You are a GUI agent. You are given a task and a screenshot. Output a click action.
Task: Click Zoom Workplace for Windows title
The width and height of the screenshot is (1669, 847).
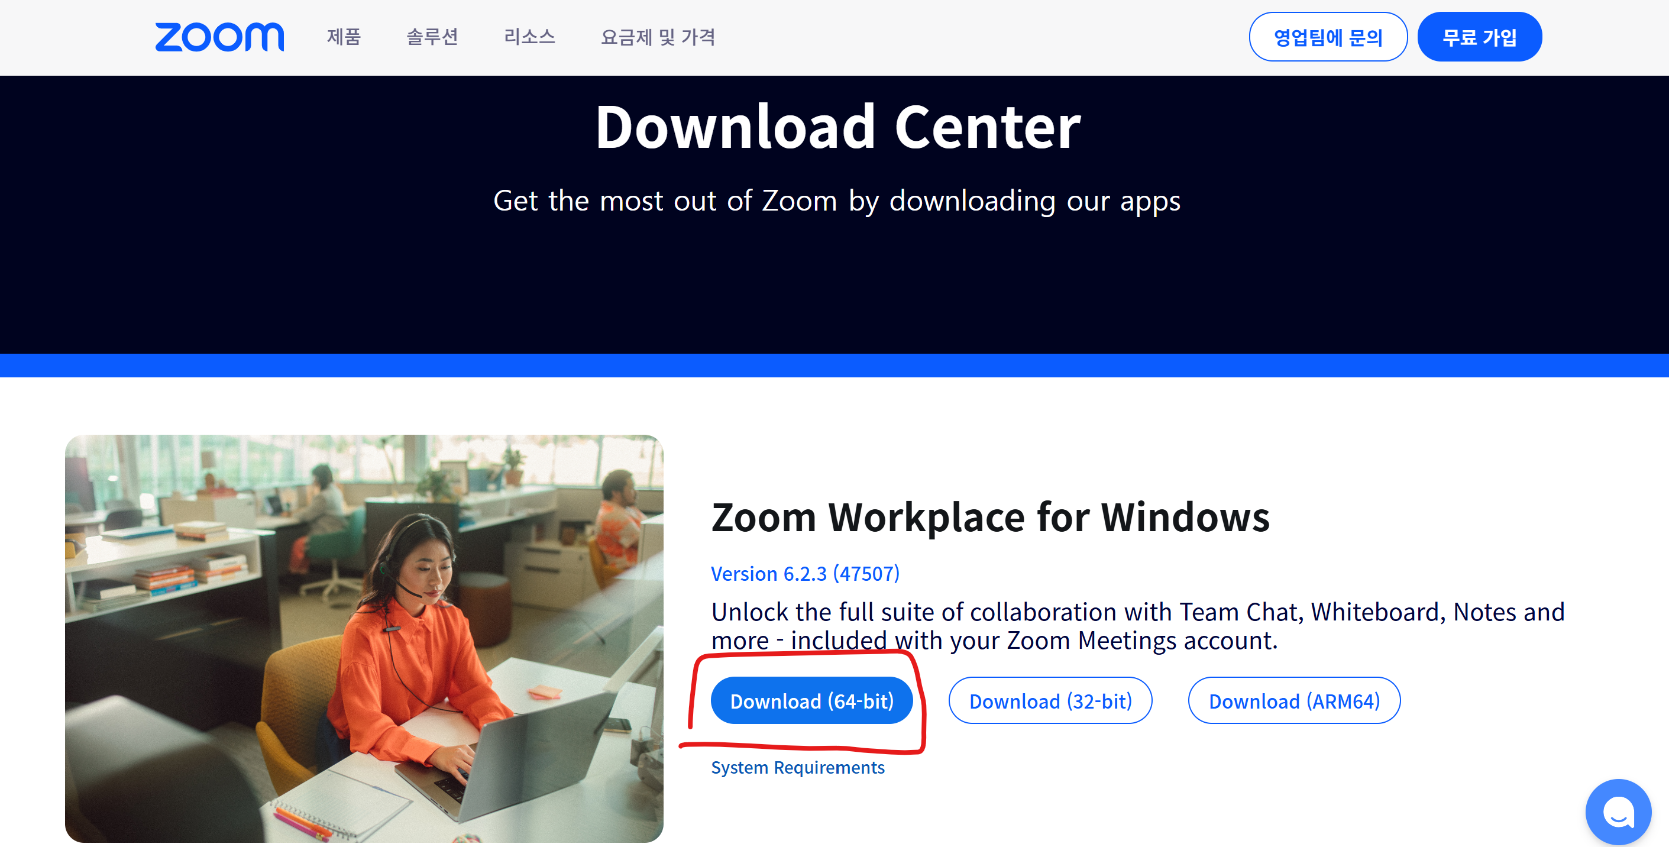[x=990, y=517]
